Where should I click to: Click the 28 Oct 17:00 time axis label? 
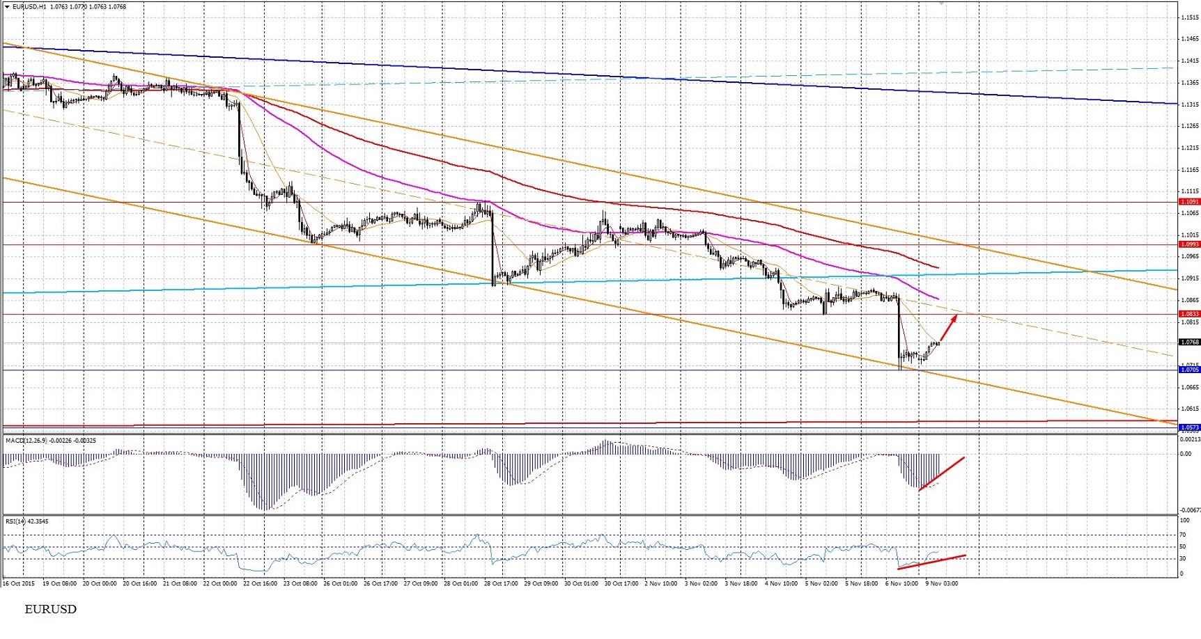pos(502,583)
